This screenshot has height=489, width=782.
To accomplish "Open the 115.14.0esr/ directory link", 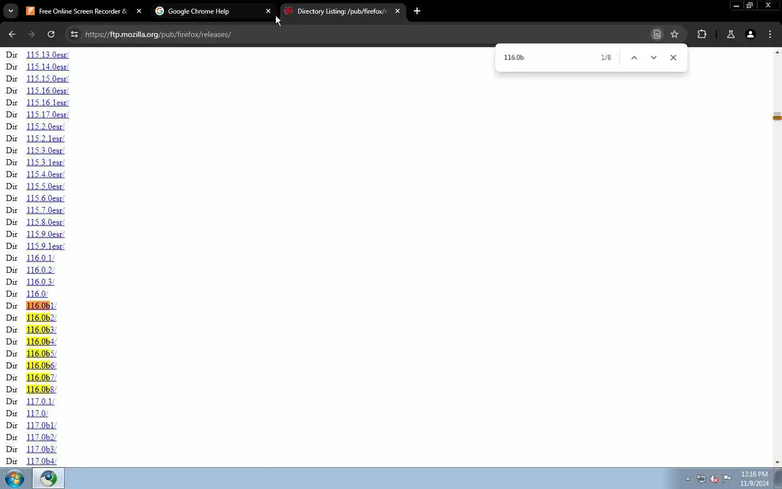I will (x=47, y=67).
